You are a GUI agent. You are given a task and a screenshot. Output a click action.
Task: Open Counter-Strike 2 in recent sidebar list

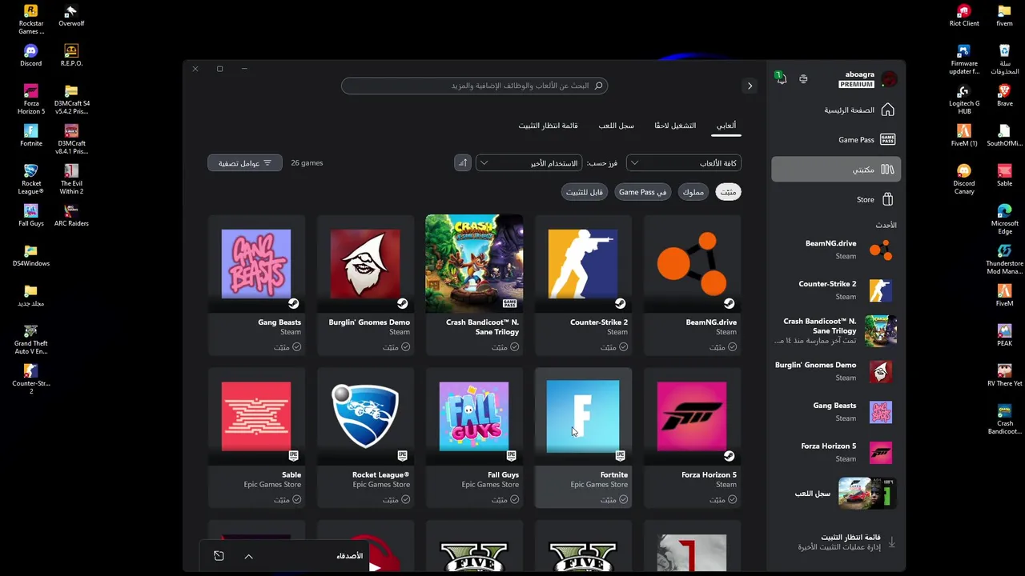point(835,290)
